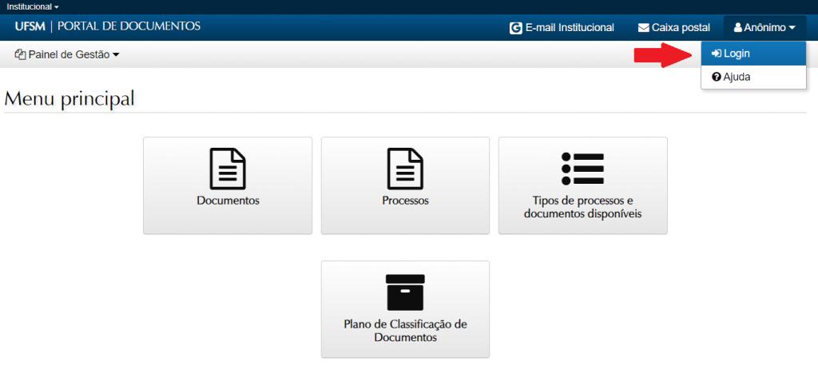The height and width of the screenshot is (370, 818).
Task: Click the archive box icon tile
Action: tap(405, 292)
